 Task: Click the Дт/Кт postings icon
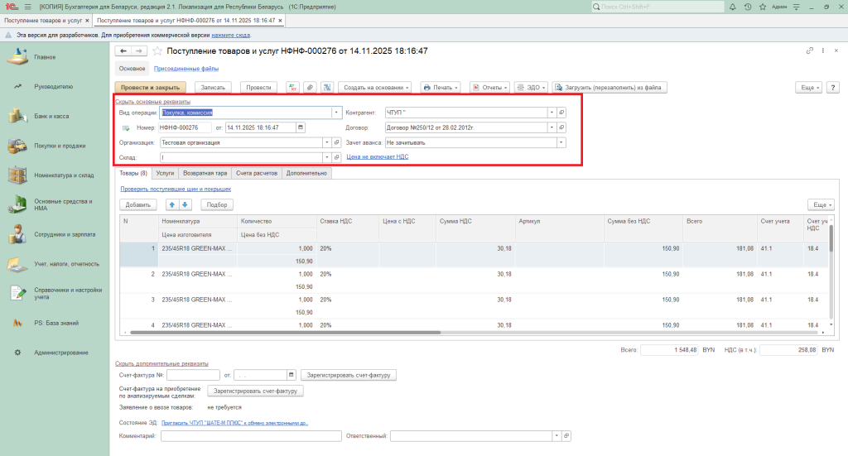point(291,87)
